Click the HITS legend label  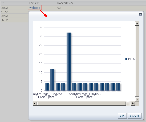pyautogui.click(x=131, y=59)
